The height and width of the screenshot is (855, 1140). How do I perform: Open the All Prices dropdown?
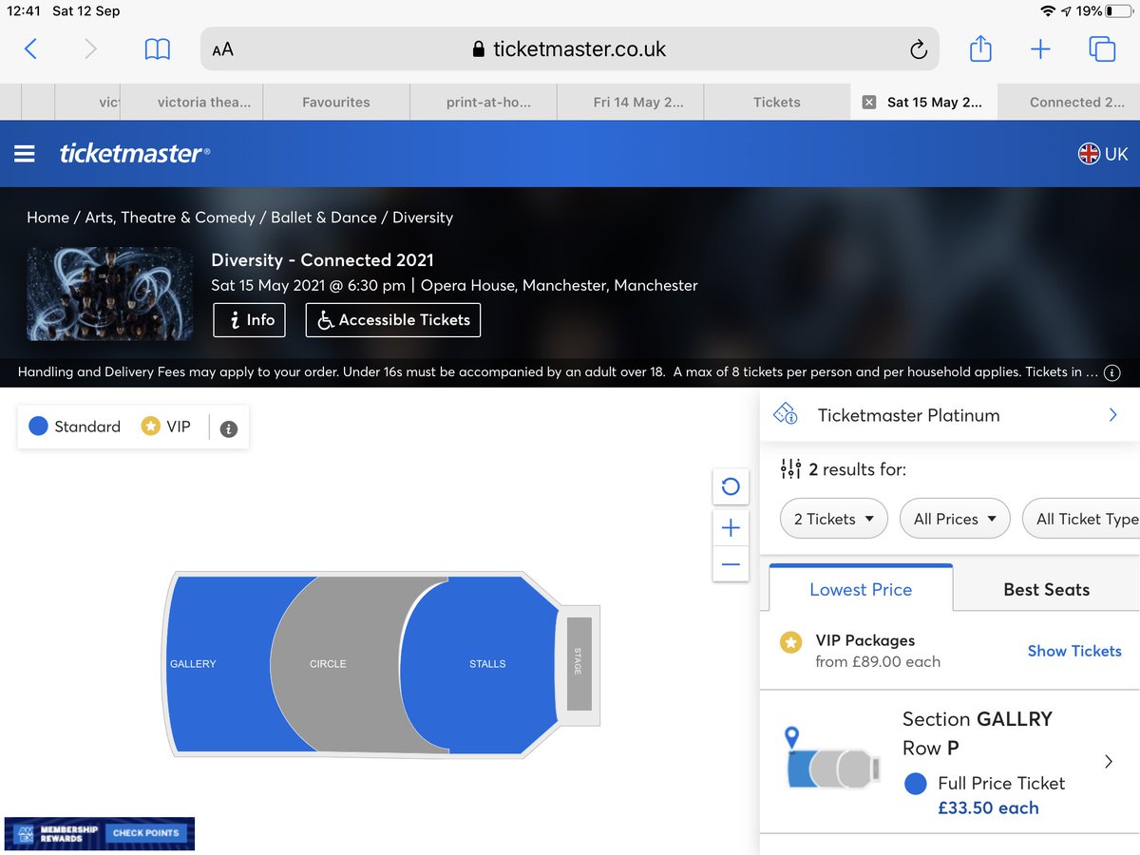[x=955, y=519]
